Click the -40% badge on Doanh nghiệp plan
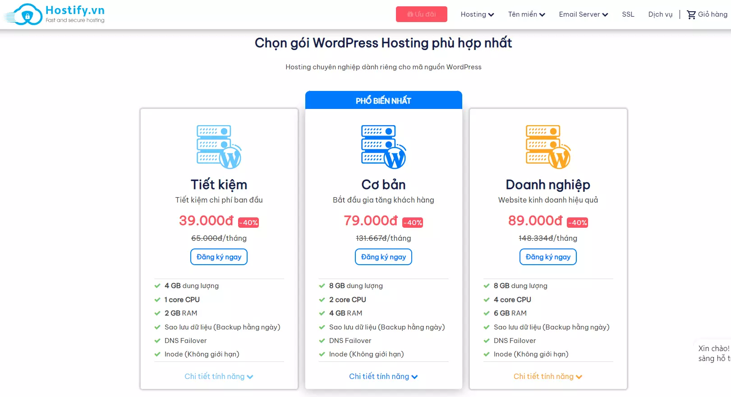Viewport: 731px width, 397px height. tap(578, 222)
